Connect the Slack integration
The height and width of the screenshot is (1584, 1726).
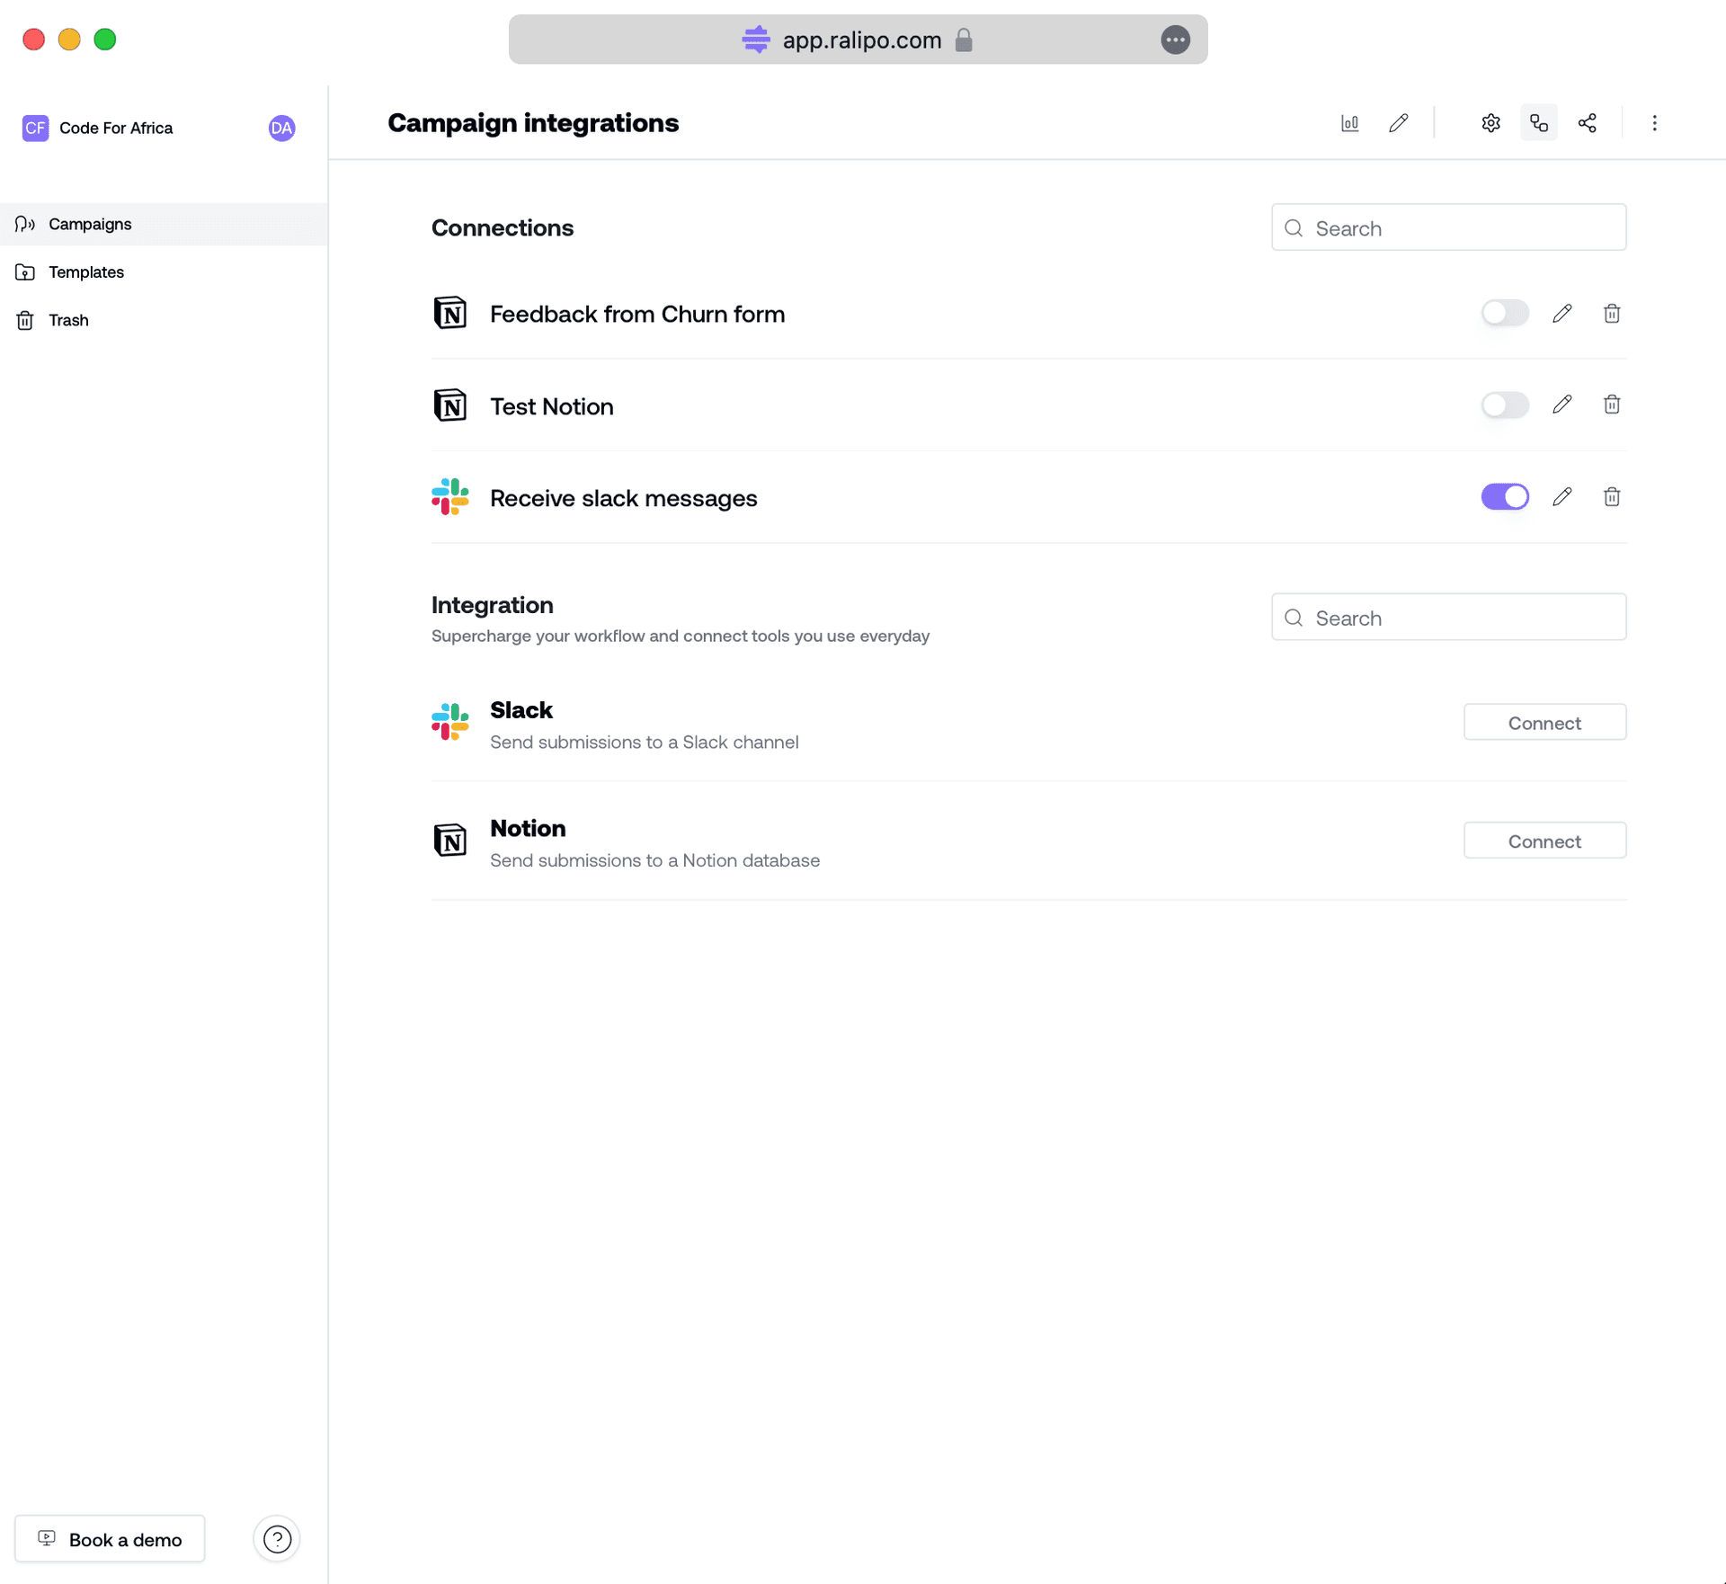pyautogui.click(x=1544, y=723)
